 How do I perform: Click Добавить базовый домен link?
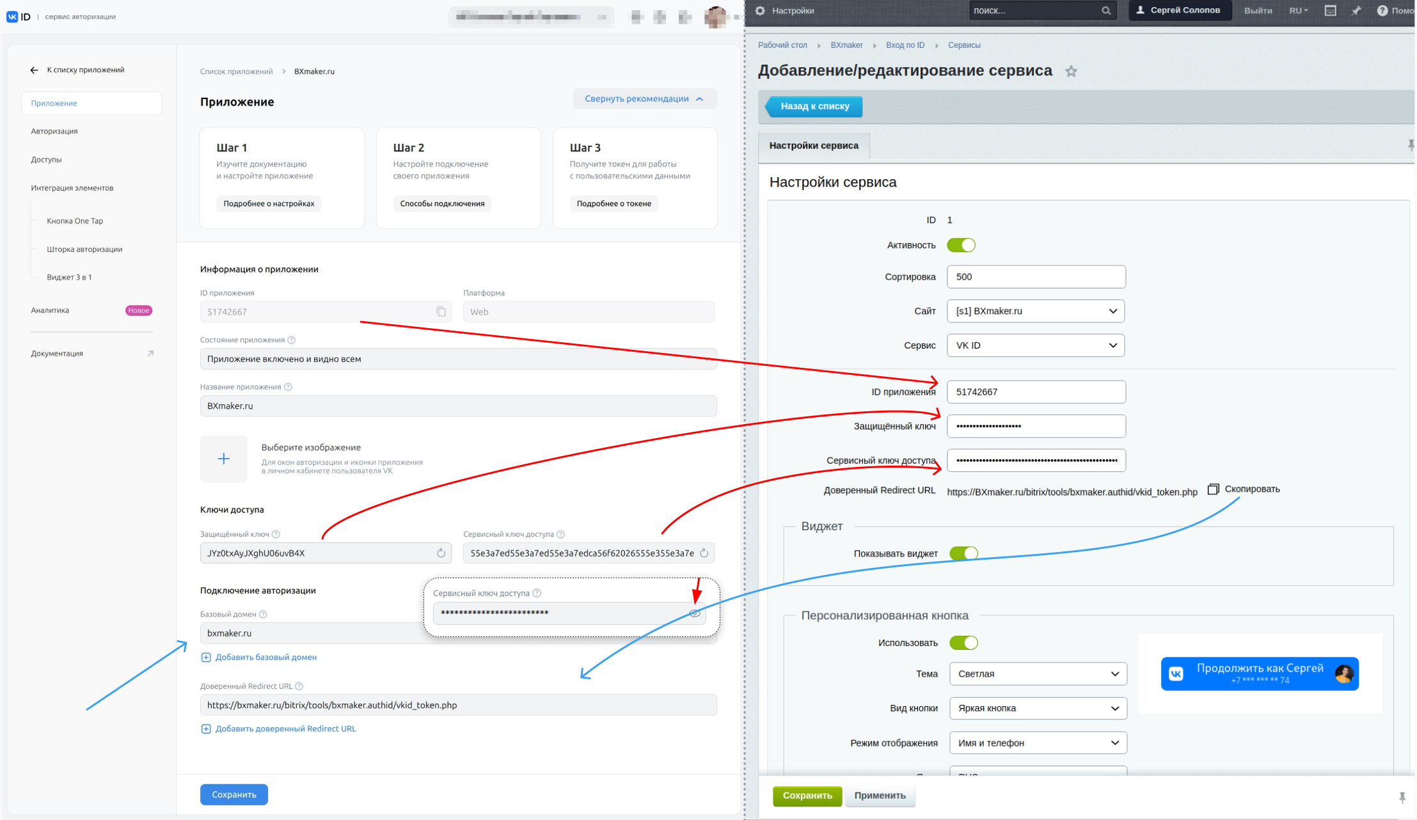(259, 657)
